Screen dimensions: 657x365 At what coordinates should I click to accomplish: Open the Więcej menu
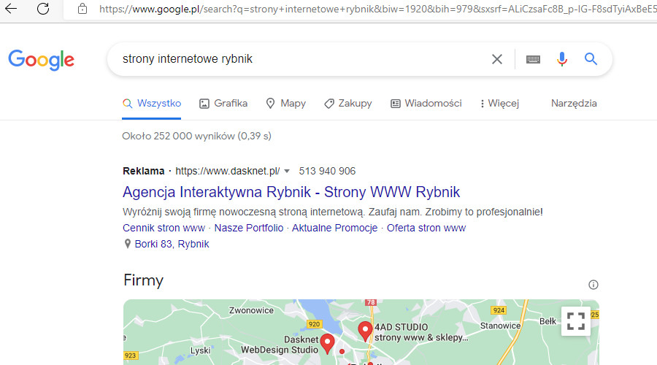499,104
